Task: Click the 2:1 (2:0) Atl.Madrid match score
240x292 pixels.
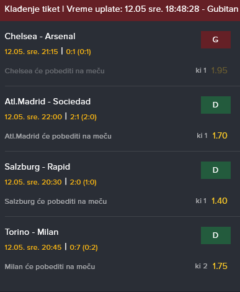Action: tap(83, 117)
